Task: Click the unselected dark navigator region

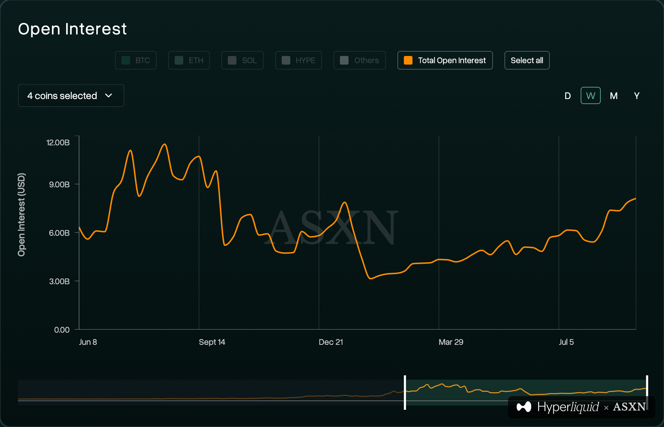Action: point(211,392)
